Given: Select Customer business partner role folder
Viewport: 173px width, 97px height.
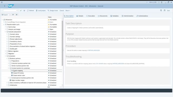Looking at the screenshot, I should 21,63.
